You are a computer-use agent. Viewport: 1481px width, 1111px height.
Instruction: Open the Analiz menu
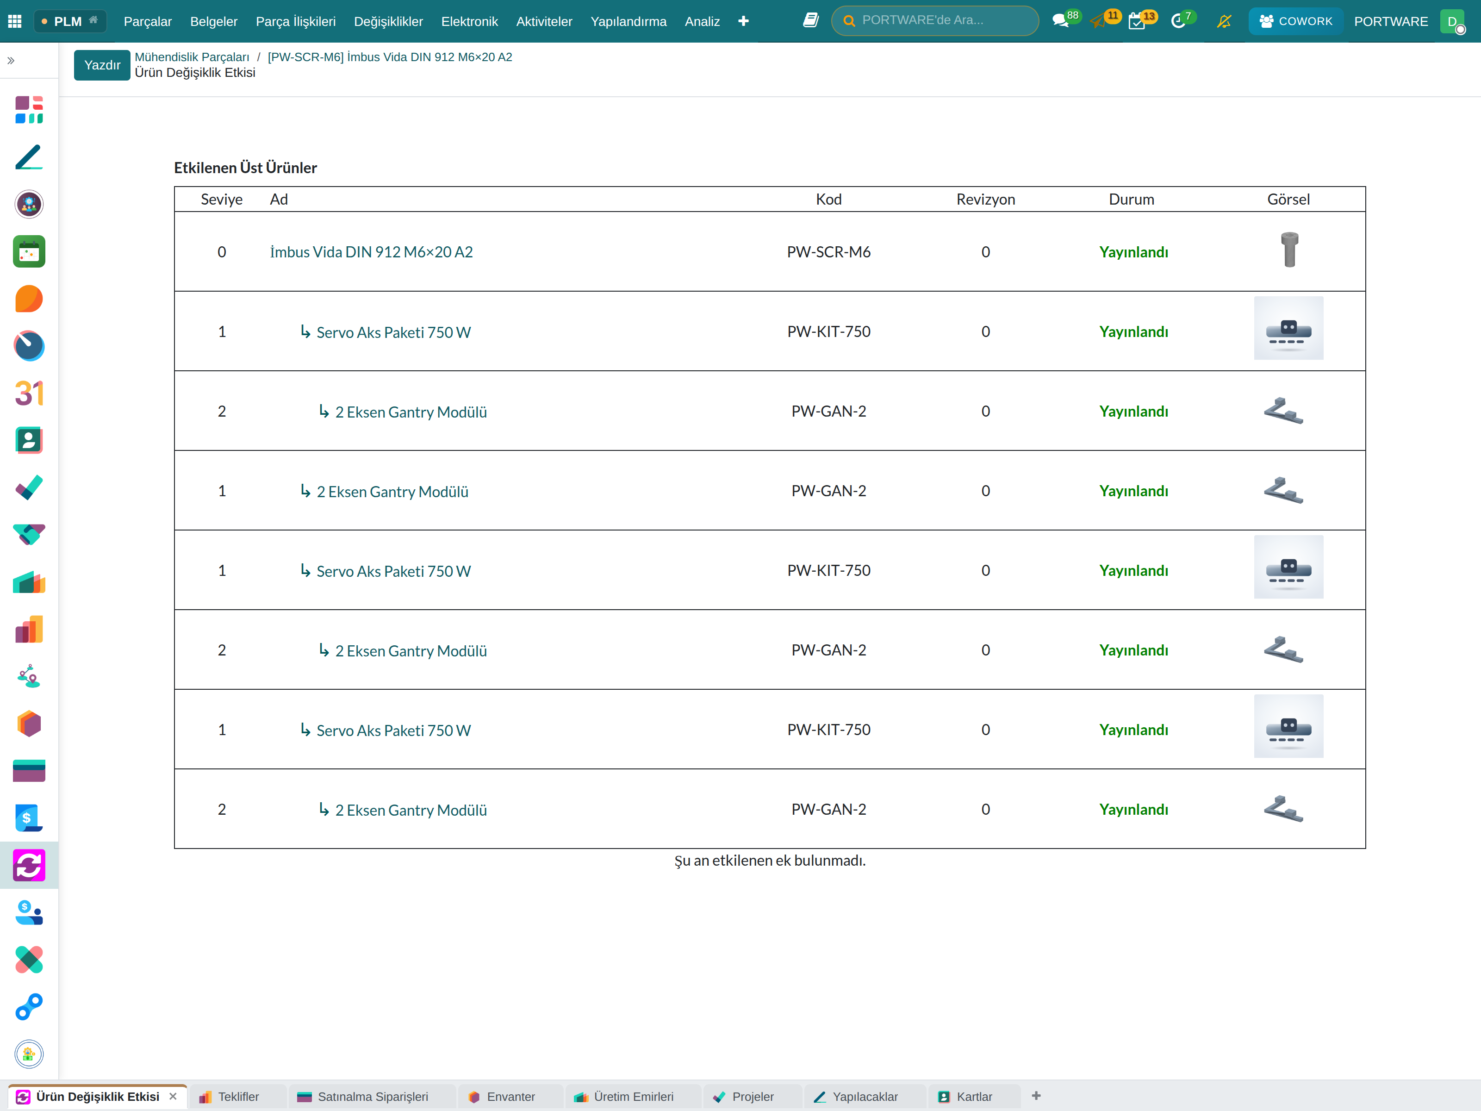tap(702, 21)
